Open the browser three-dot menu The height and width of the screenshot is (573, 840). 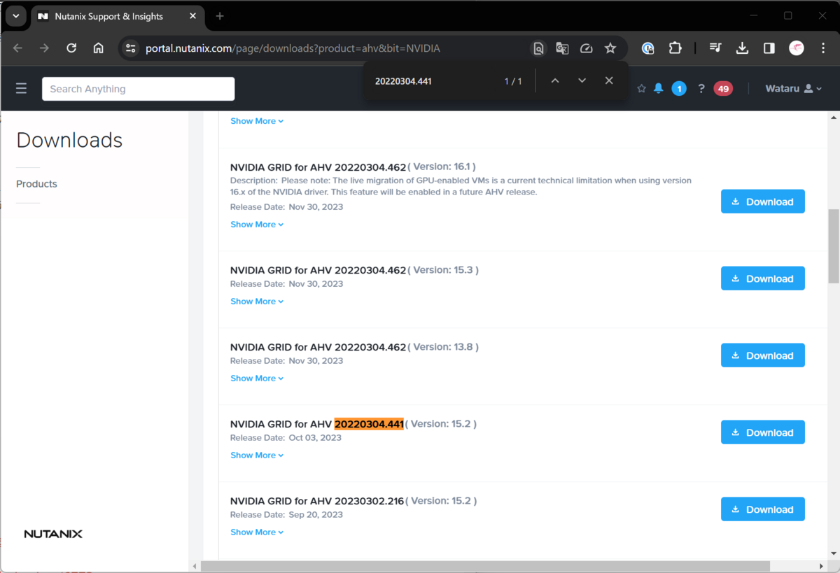(822, 48)
